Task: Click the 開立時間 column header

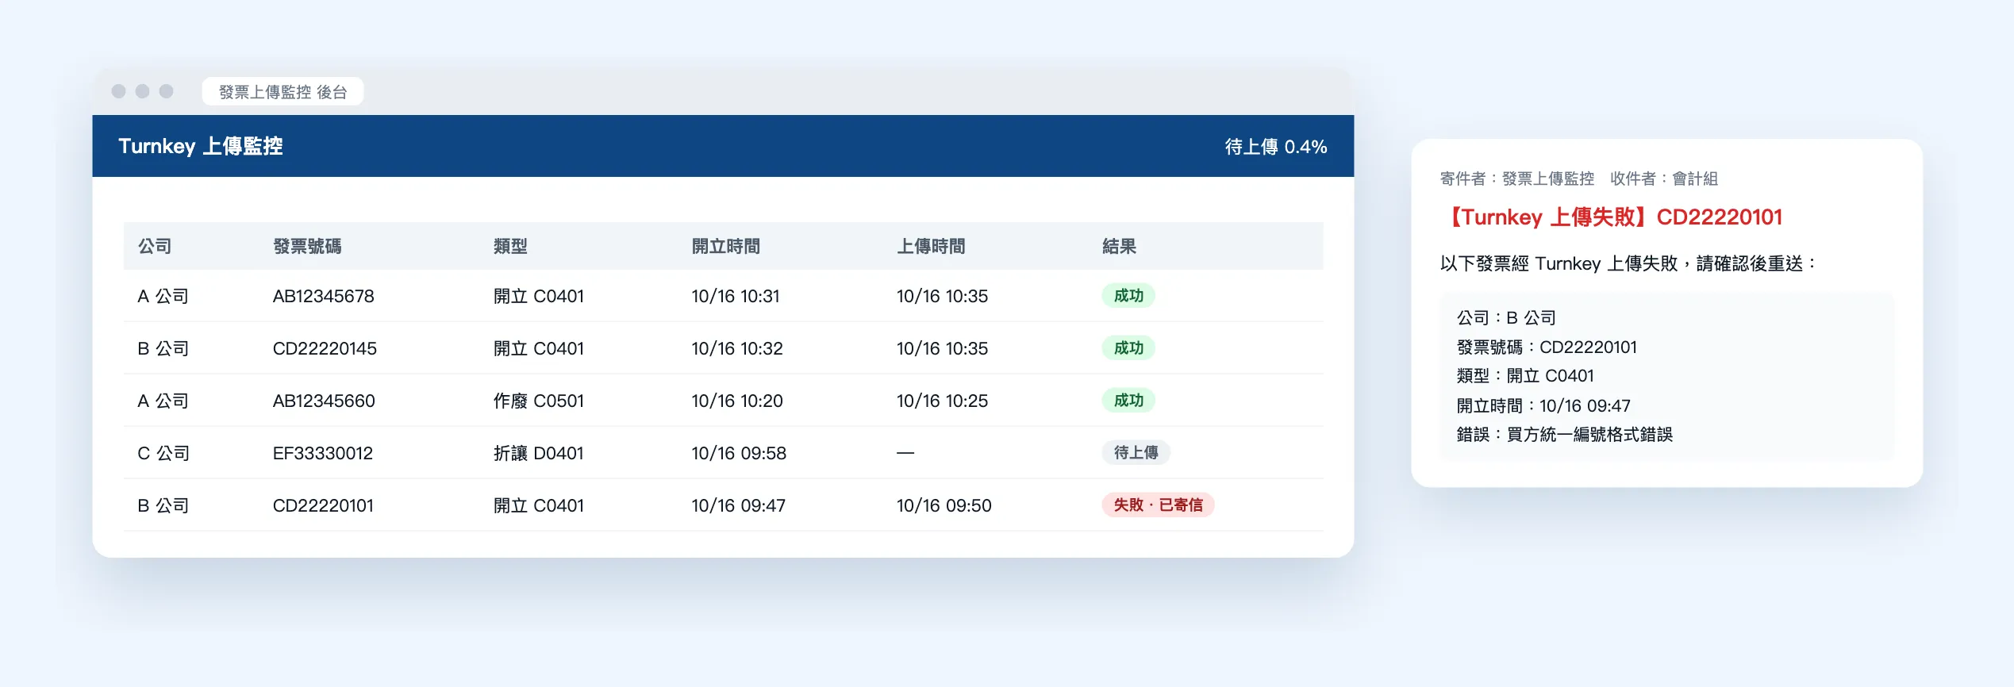Action: click(725, 247)
